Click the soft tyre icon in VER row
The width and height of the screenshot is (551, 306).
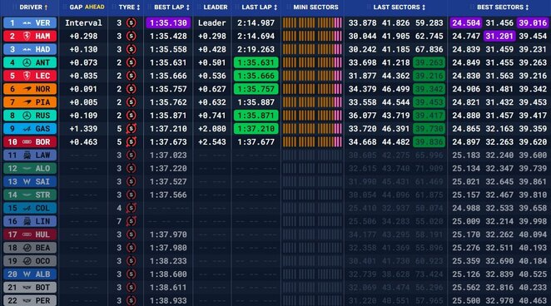click(x=131, y=23)
